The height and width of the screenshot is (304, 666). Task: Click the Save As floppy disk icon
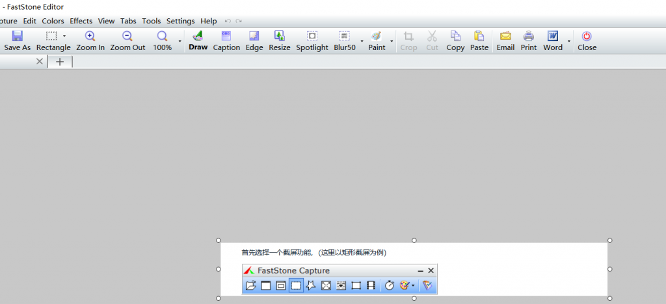click(18, 36)
